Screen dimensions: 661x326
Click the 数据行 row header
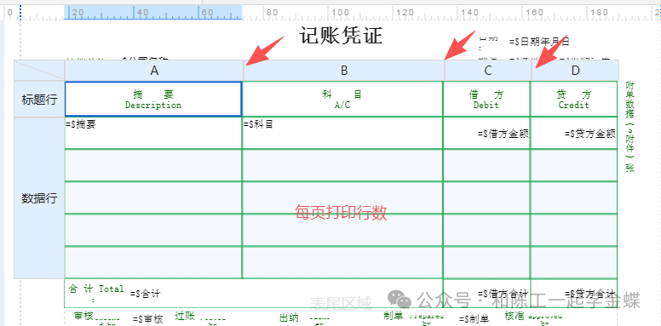pos(39,198)
